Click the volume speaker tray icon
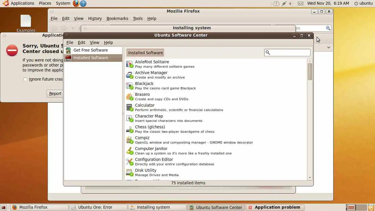The image size is (375, 211). click(x=292, y=4)
